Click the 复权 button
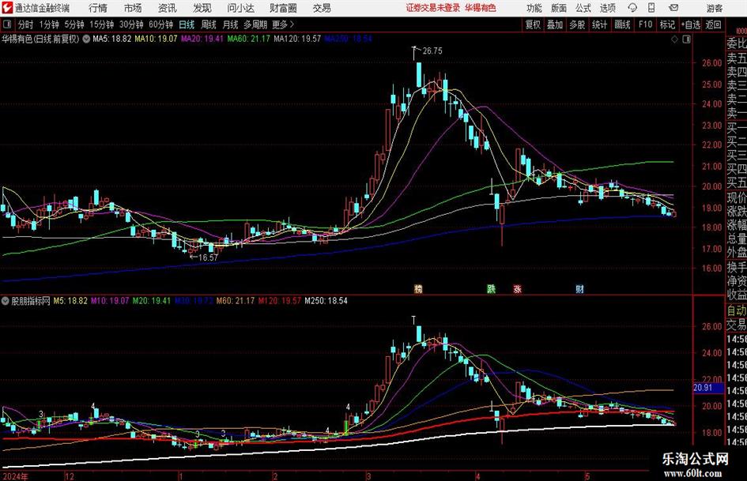The height and width of the screenshot is (481, 747). (533, 24)
